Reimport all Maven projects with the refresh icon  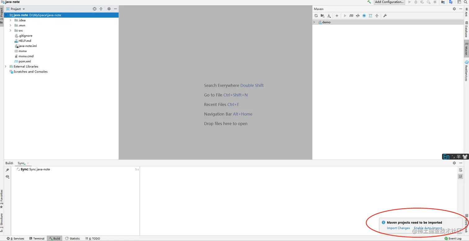pyautogui.click(x=316, y=16)
